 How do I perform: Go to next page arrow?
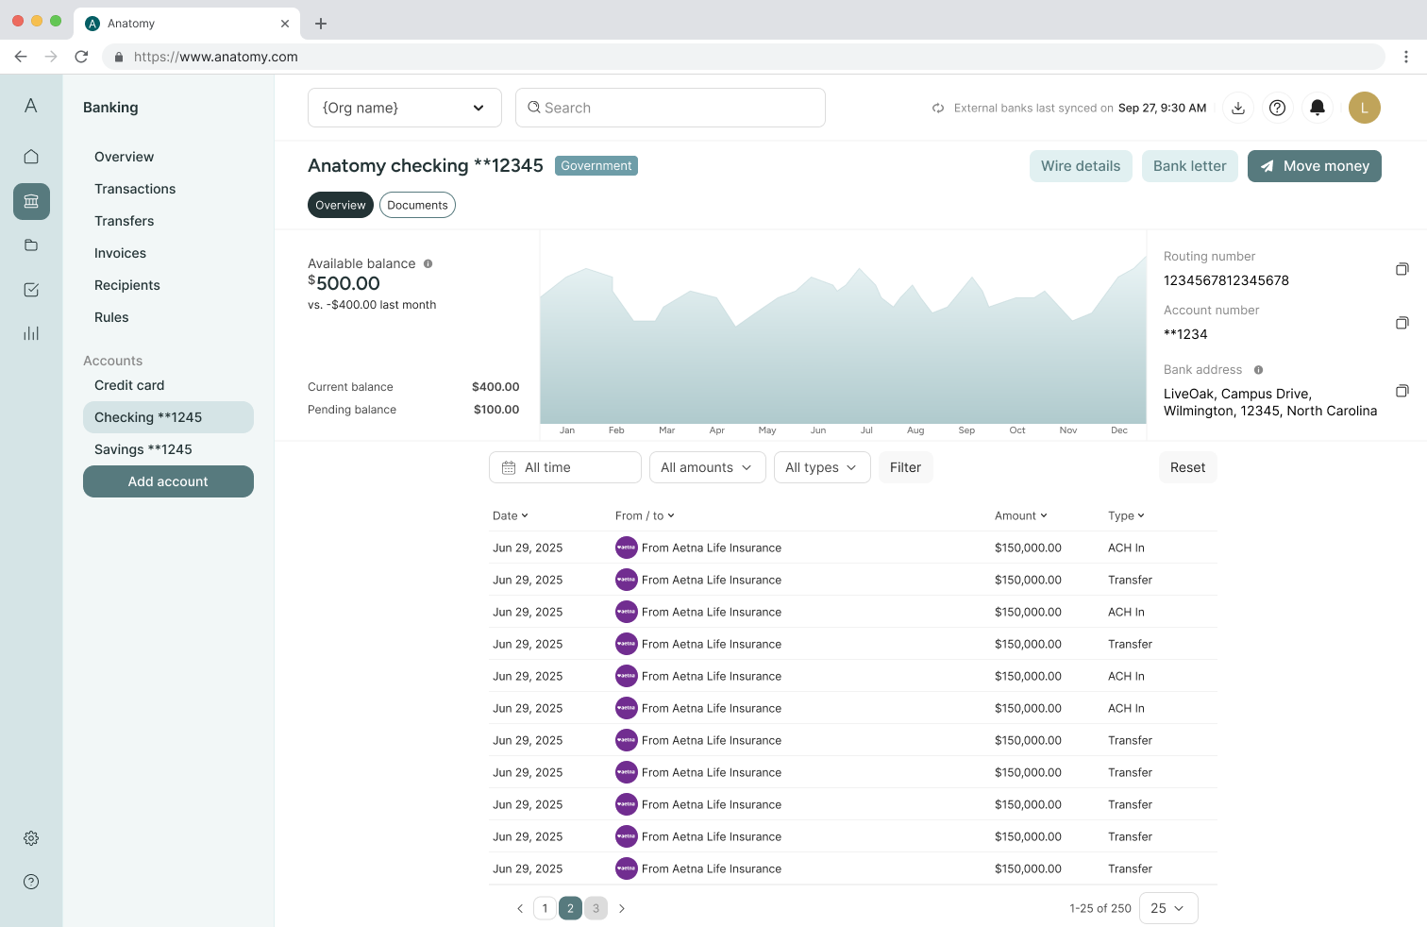point(622,908)
